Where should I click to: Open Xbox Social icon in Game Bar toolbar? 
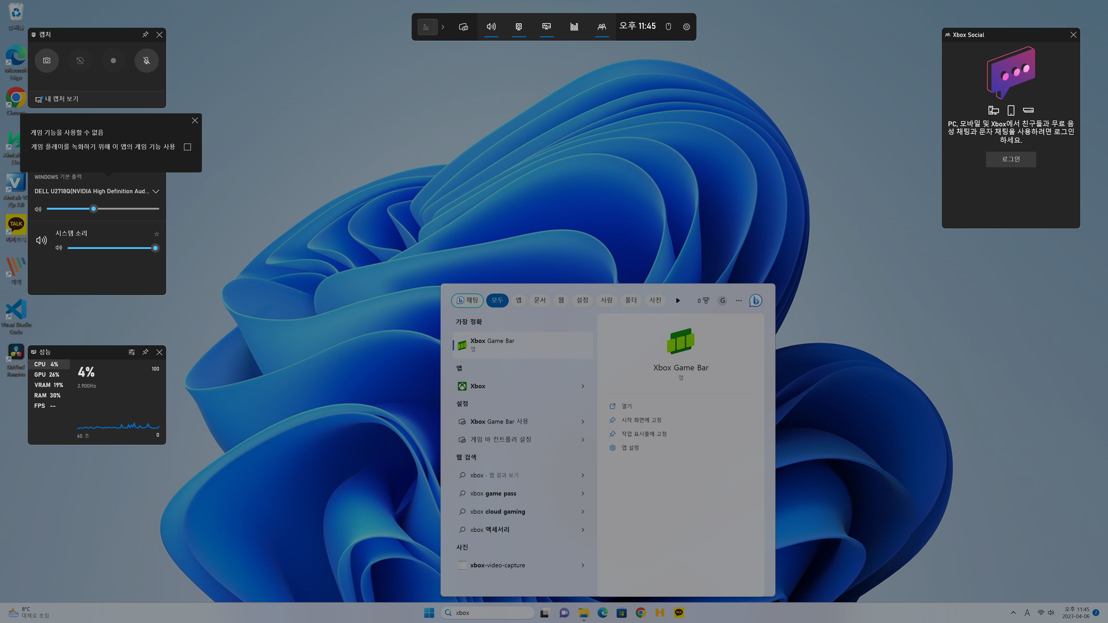point(602,27)
